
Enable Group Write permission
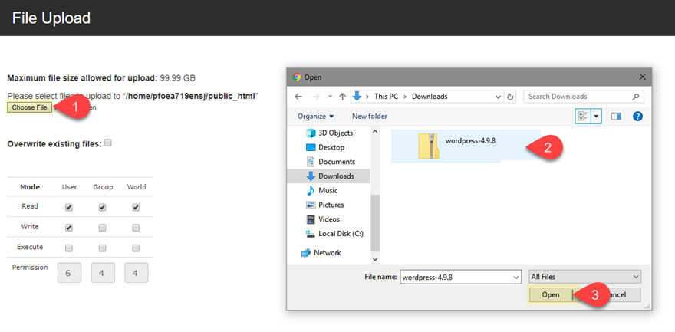[103, 228]
